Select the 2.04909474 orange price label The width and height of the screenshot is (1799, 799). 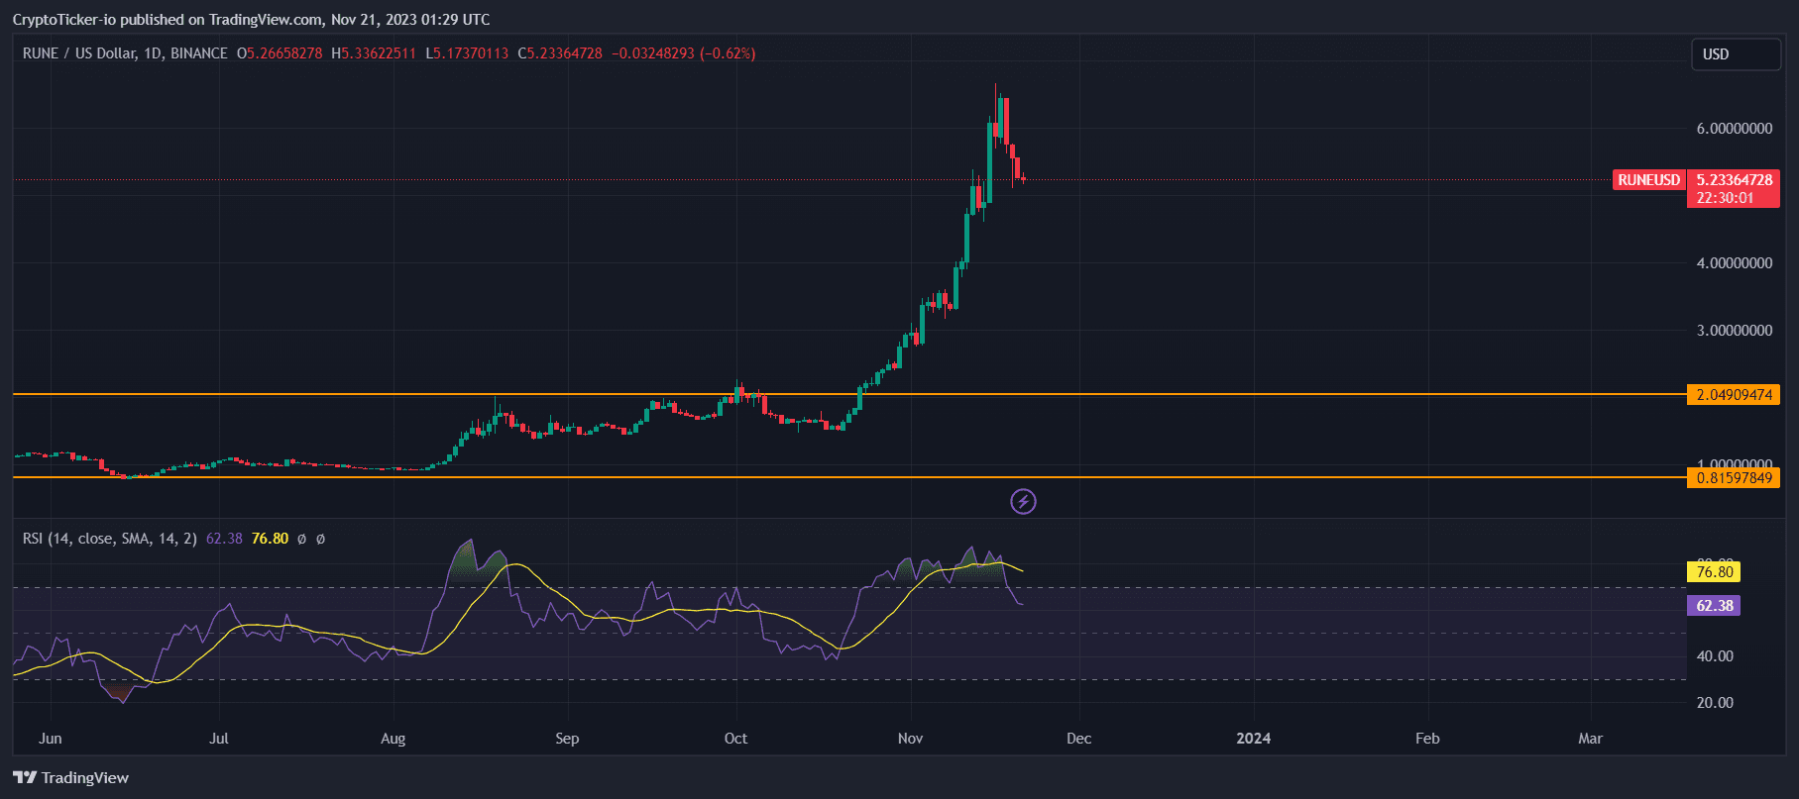point(1734,395)
